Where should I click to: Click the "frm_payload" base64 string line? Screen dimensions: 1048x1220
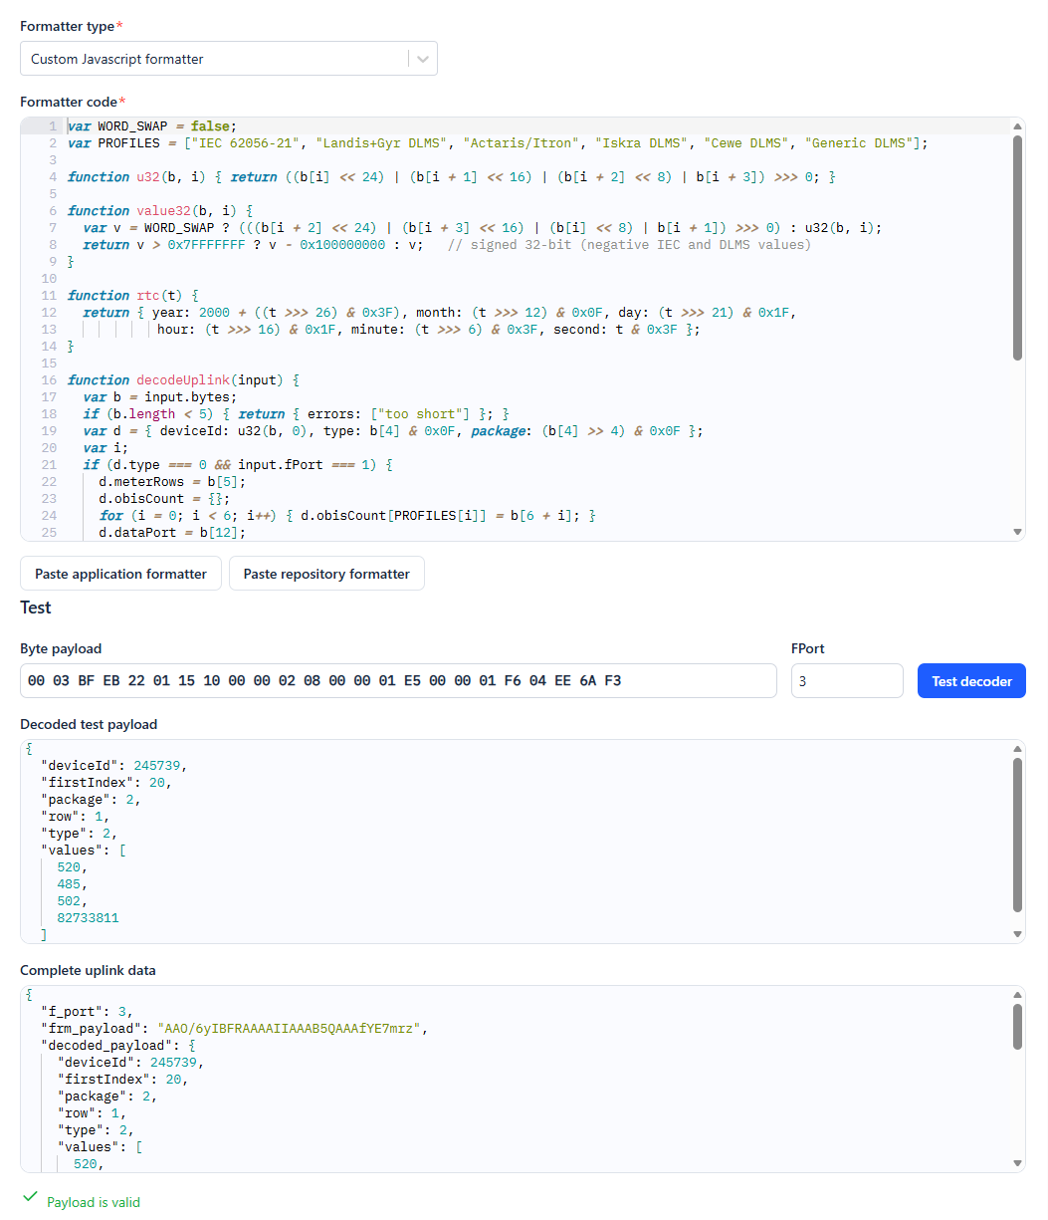click(x=234, y=1029)
